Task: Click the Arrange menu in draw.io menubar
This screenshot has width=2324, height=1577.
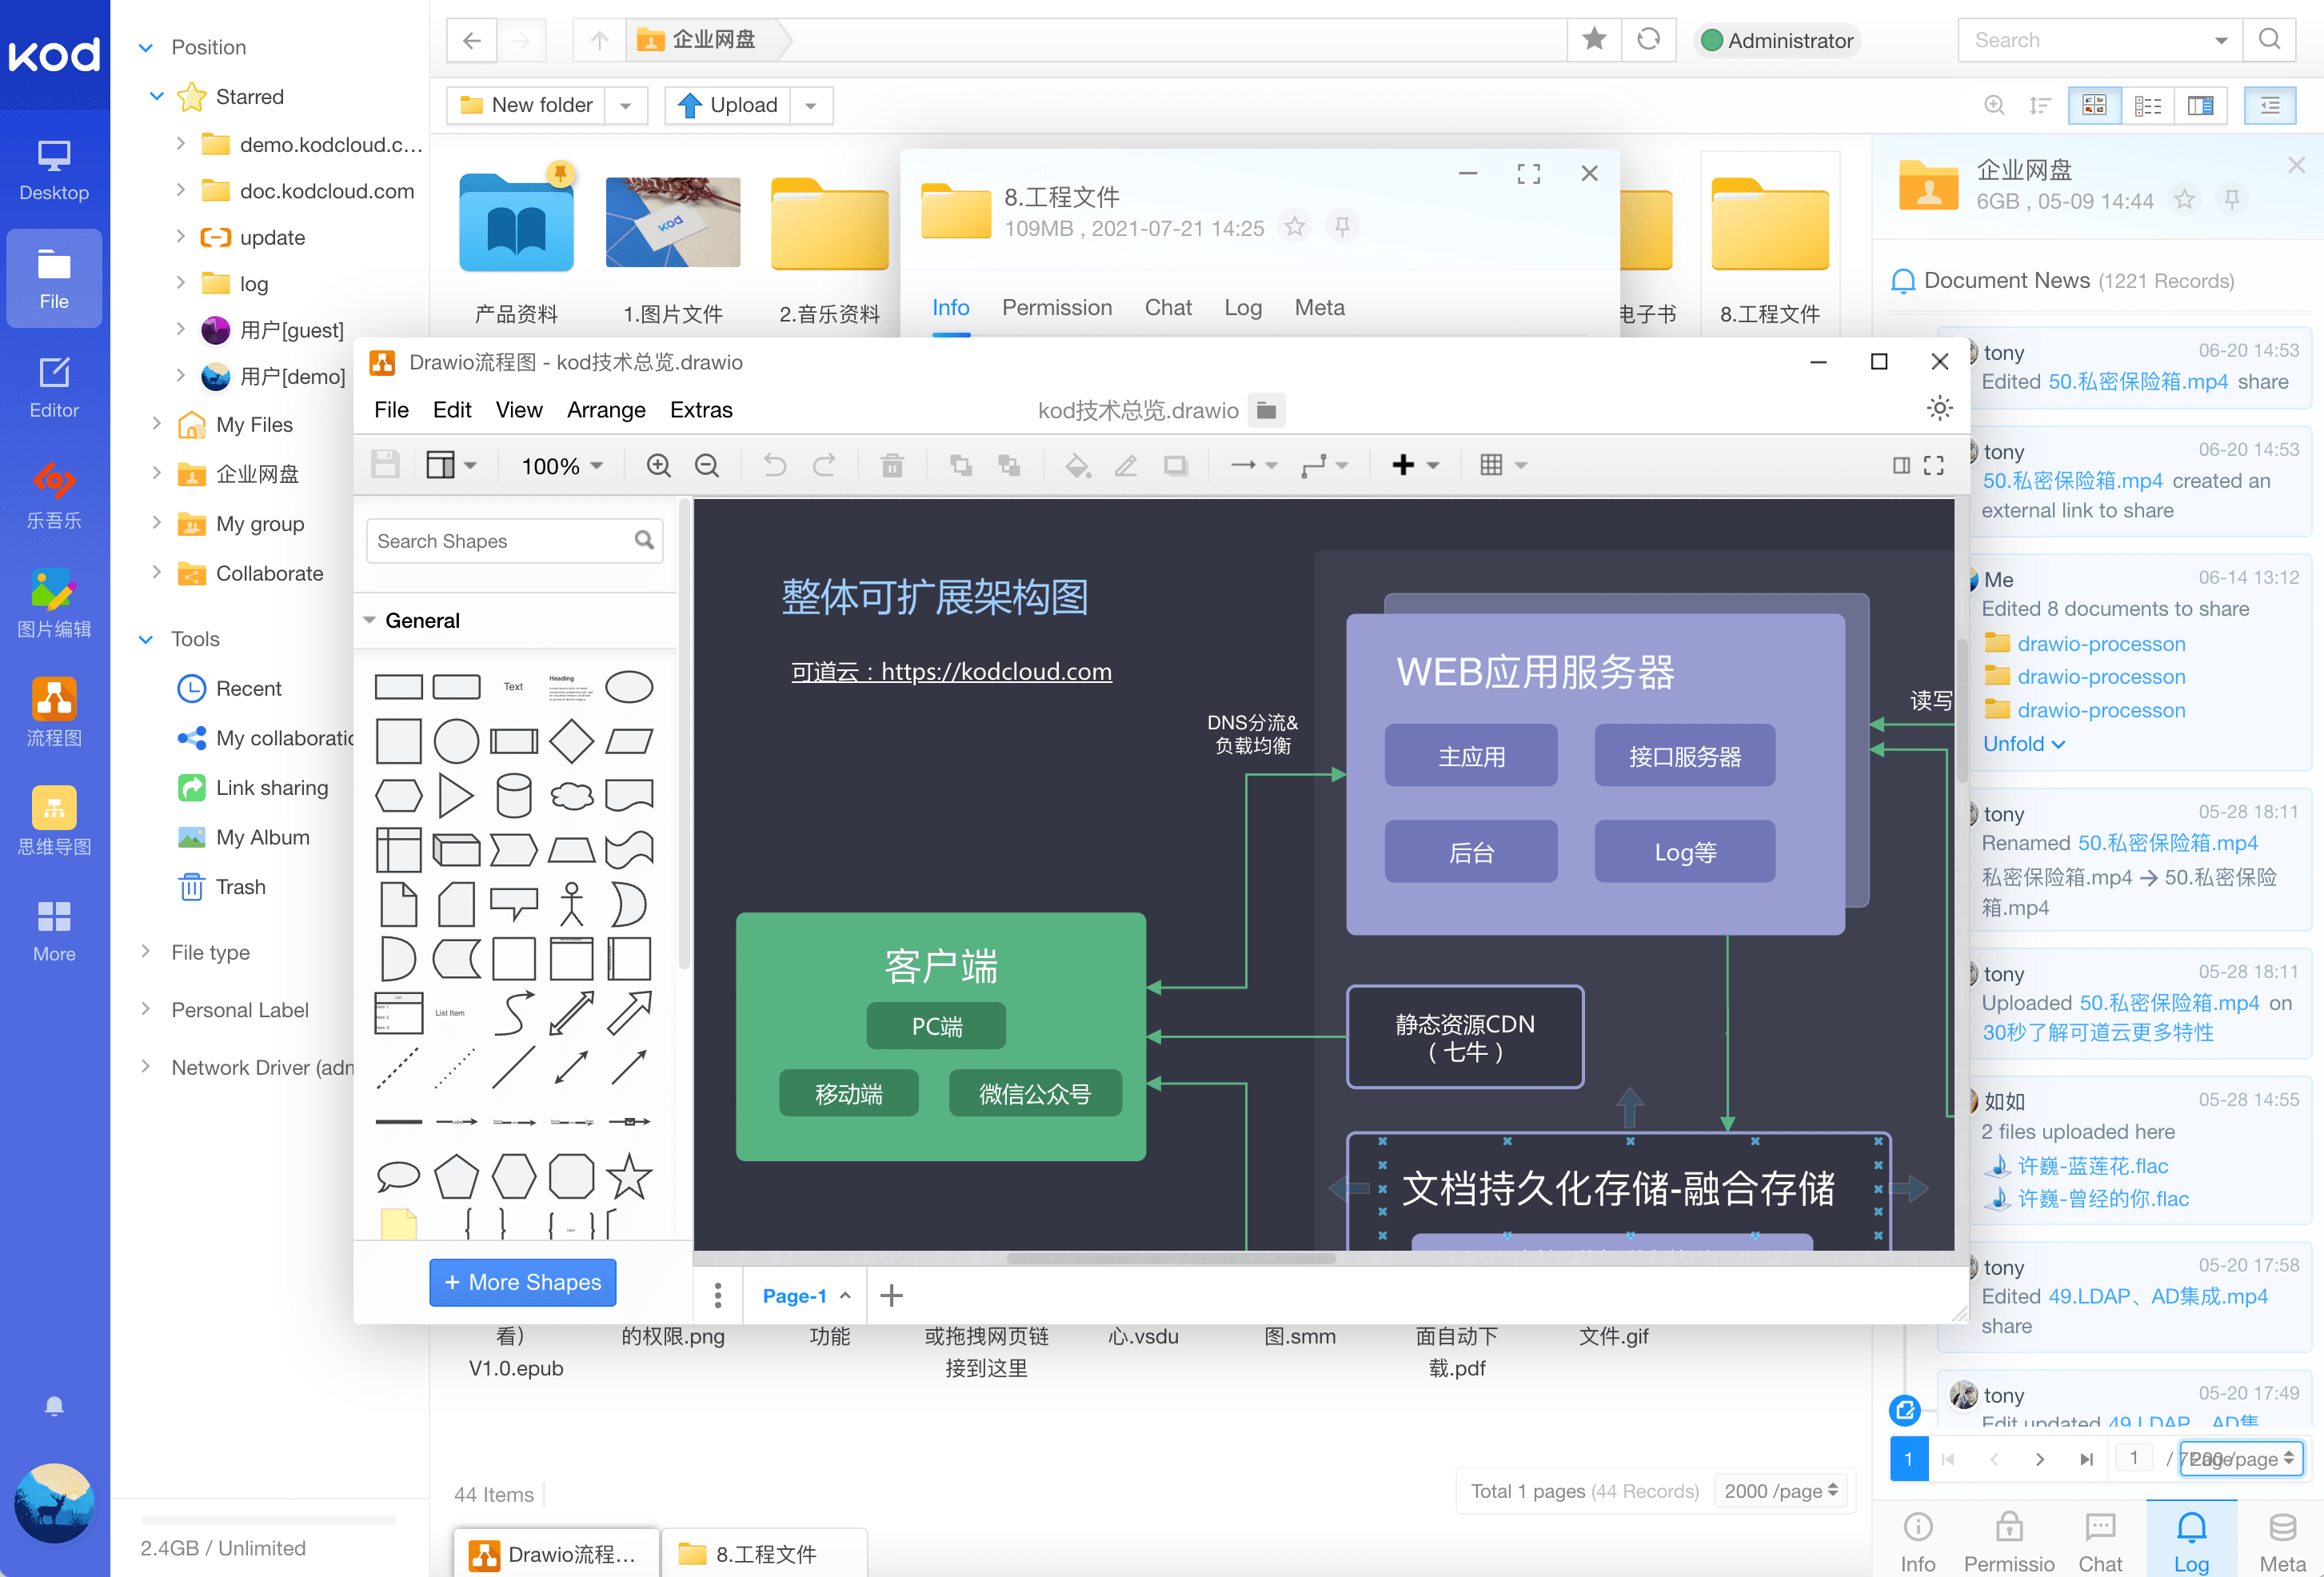Action: [x=605, y=410]
